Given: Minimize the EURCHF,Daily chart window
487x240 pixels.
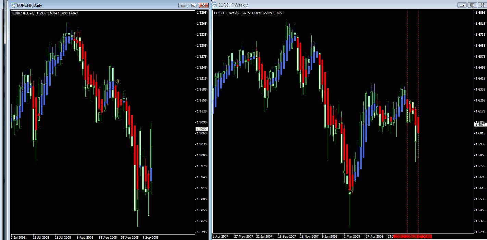Looking at the screenshot, I should 184,5.
